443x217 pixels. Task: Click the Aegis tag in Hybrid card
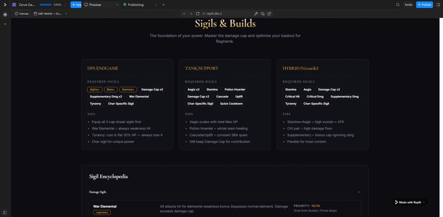(307, 89)
